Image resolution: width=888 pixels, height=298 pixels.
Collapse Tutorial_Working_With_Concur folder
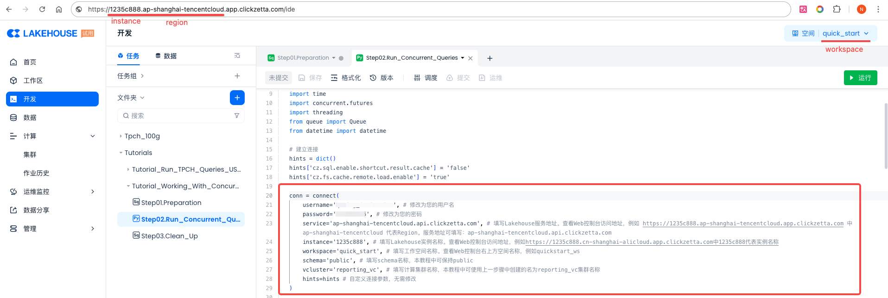pos(128,186)
